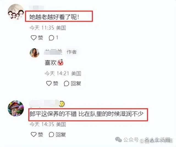Open replies bubble showing 1 reply

51,38
